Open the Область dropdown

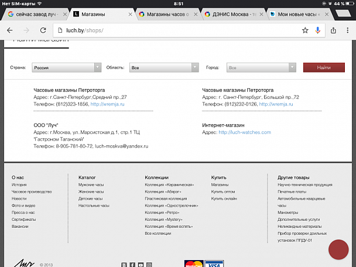164,67
